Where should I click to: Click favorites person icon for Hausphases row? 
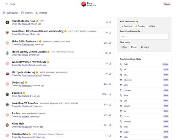110,22
